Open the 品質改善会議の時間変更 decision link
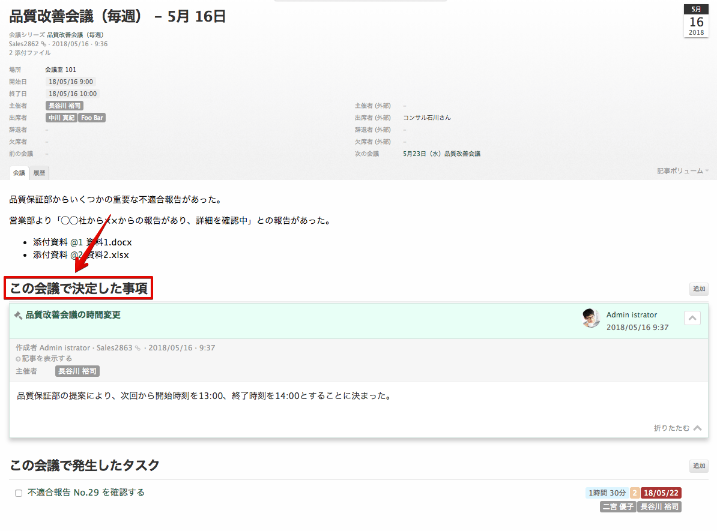The image size is (717, 531). tap(73, 315)
